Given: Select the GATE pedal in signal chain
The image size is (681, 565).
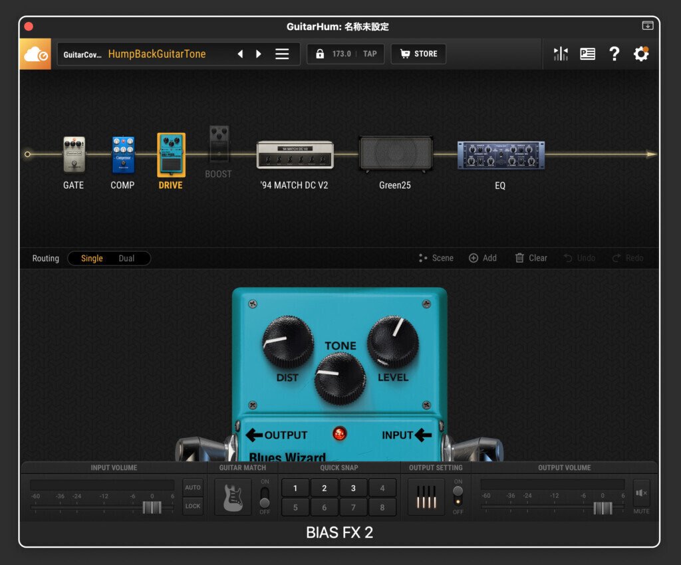Looking at the screenshot, I should (74, 154).
